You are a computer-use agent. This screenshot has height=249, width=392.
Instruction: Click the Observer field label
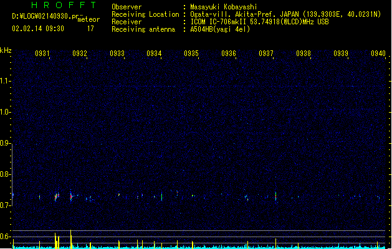click(x=127, y=7)
